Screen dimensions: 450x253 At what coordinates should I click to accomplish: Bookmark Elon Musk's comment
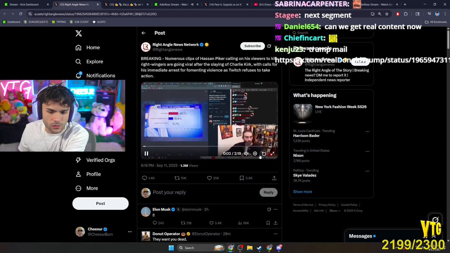coord(268,223)
